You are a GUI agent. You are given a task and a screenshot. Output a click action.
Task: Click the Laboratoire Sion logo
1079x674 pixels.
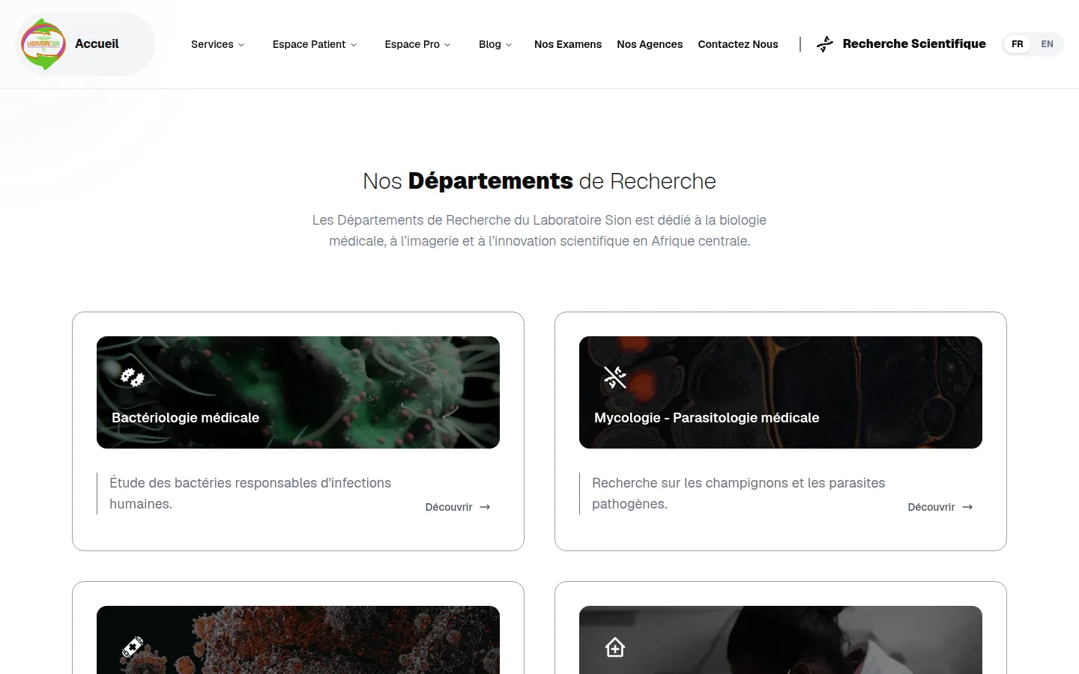point(43,44)
